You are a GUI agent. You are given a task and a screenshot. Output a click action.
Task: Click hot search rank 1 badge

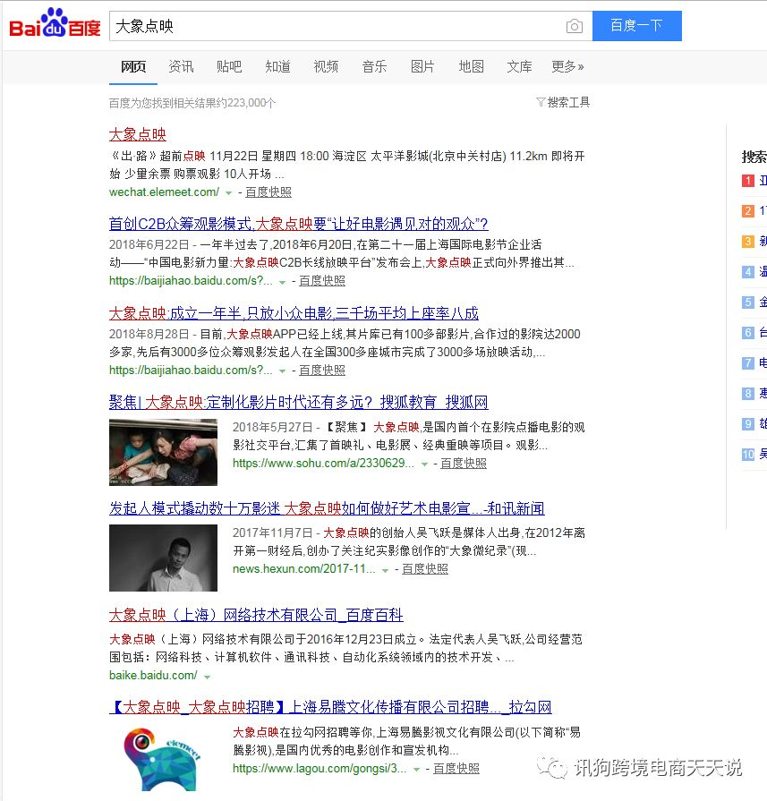(748, 180)
